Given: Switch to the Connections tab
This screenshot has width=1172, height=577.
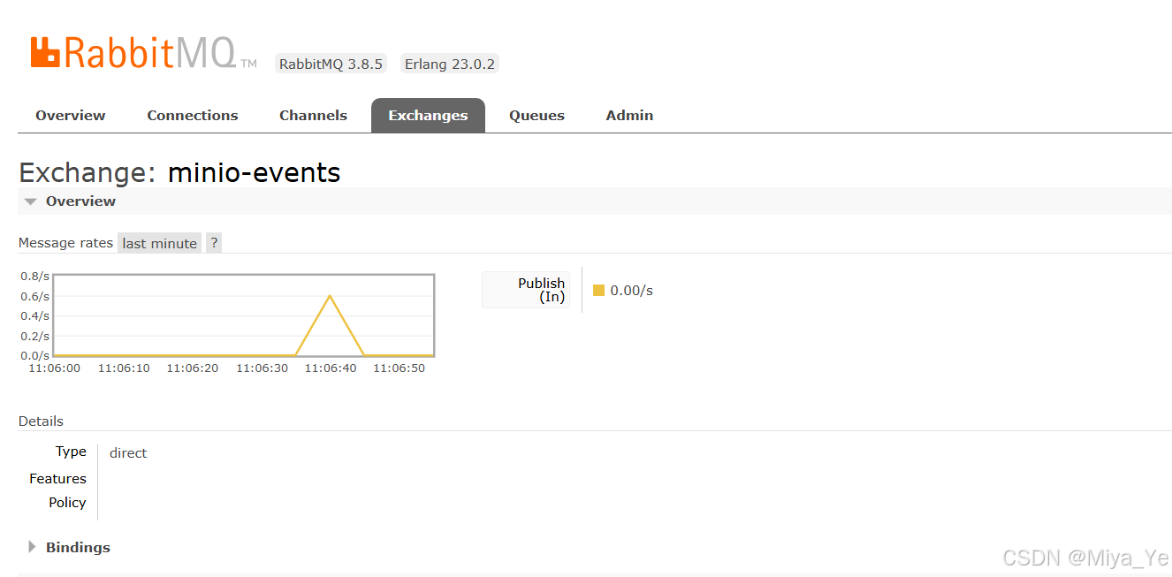Looking at the screenshot, I should point(193,116).
